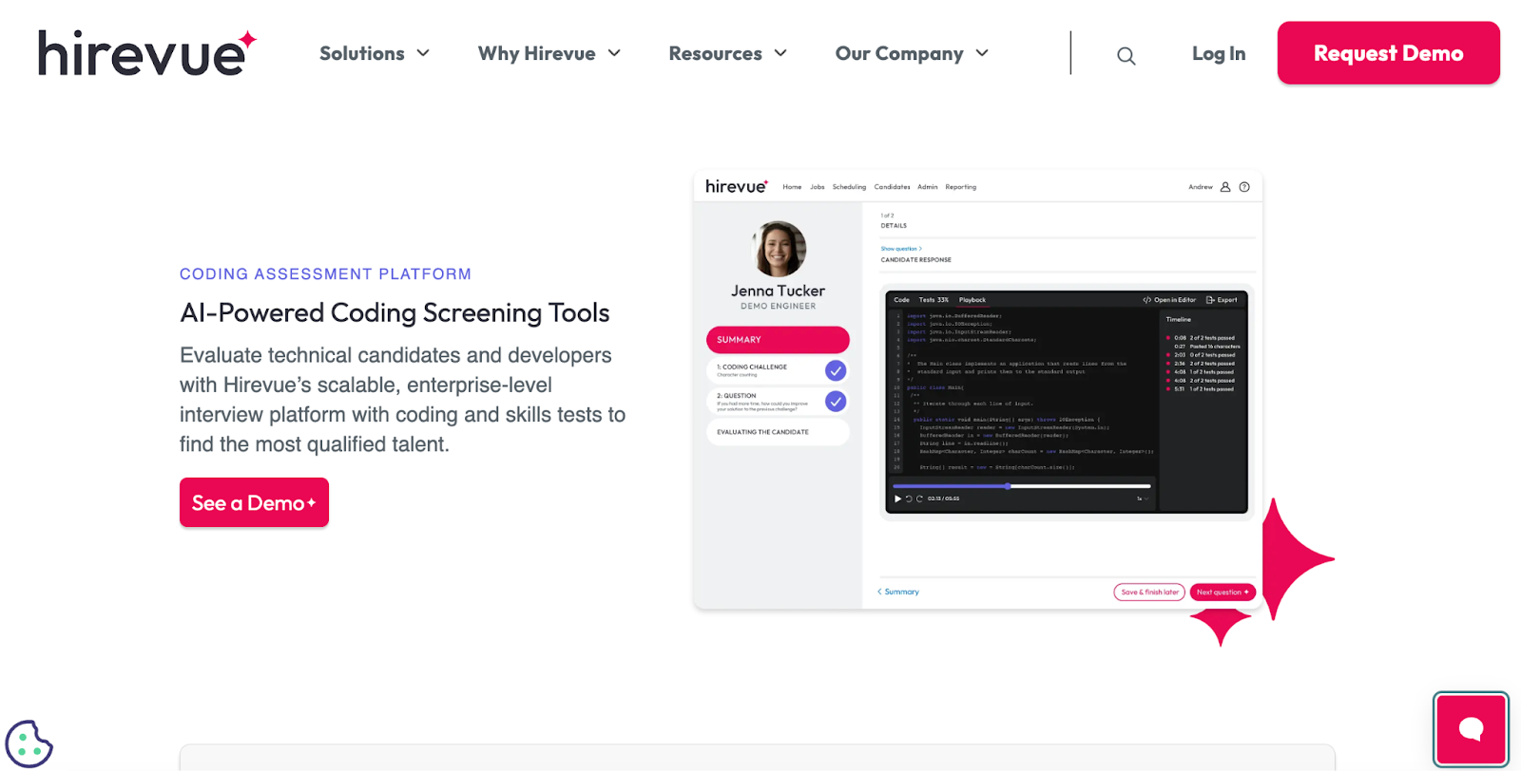The height and width of the screenshot is (771, 1521).
Task: Click the checkmark on Coding Challenge row
Action: click(836, 370)
